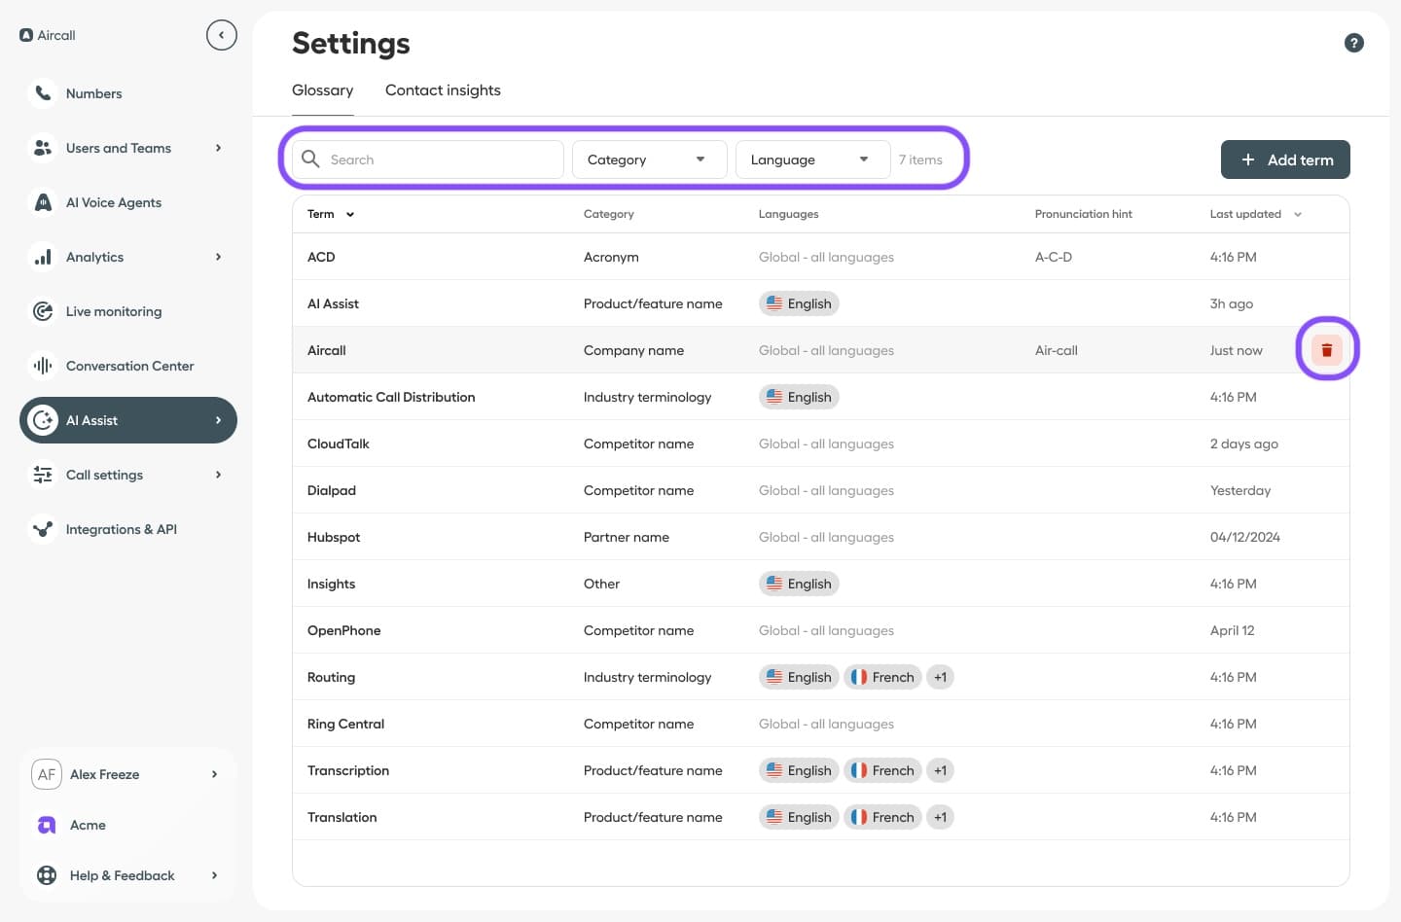Viewport: 1401px width, 922px height.
Task: Switch to the Contact insights tab
Action: (443, 89)
